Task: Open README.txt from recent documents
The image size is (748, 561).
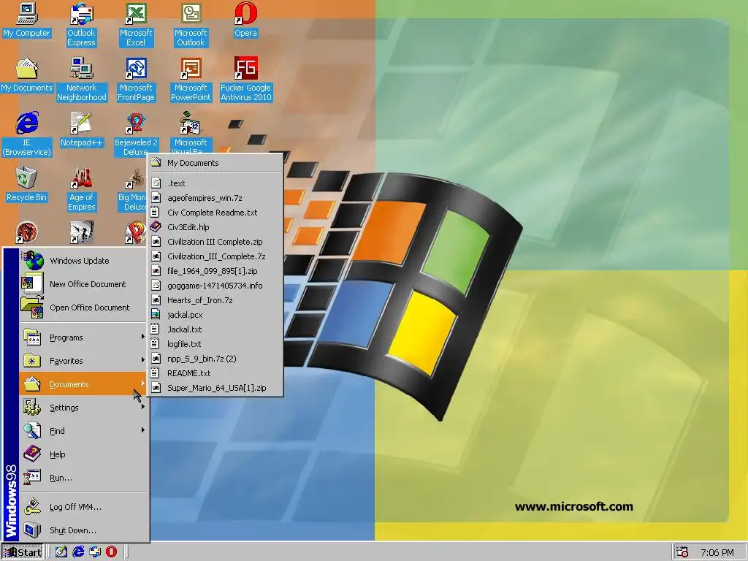Action: point(215,373)
